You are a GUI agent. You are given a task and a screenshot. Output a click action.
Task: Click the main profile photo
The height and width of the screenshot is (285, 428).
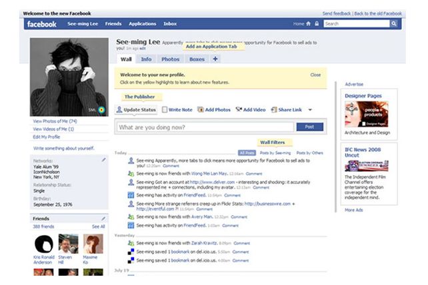tap(69, 77)
